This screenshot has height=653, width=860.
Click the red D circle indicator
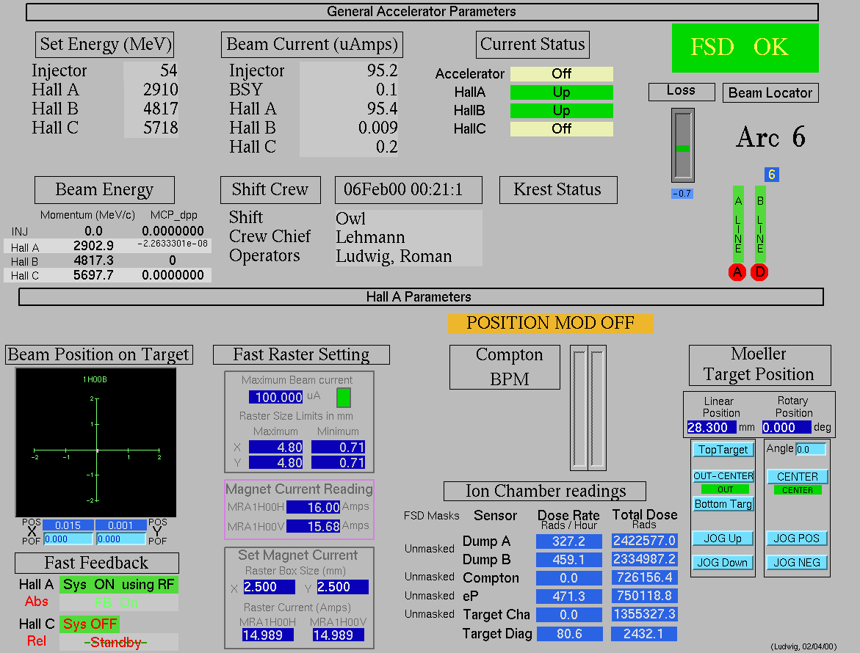tap(759, 272)
